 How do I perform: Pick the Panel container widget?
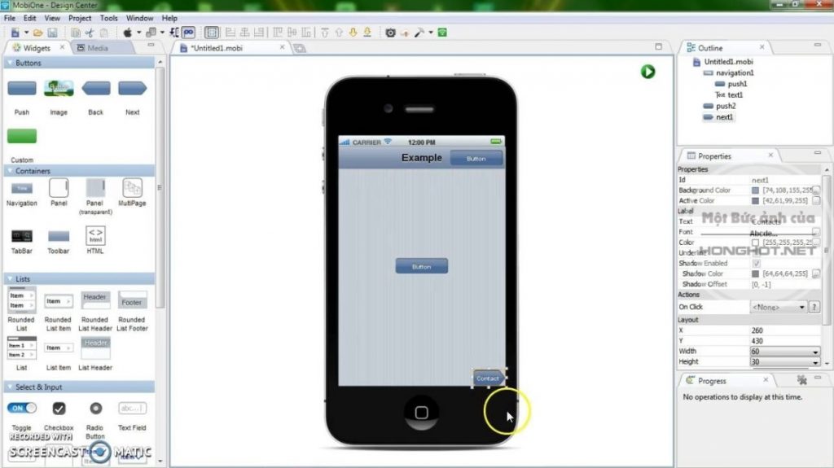pyautogui.click(x=59, y=188)
